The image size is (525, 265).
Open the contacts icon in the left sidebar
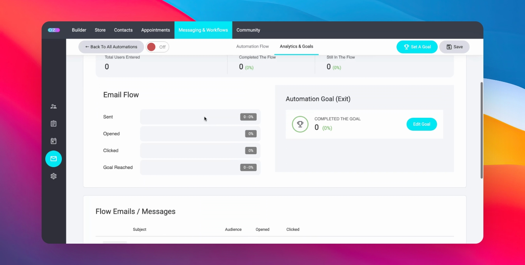click(x=54, y=107)
